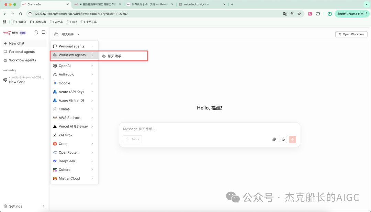
Task: Open Workflow agents in sidebar
Action: pos(24,60)
